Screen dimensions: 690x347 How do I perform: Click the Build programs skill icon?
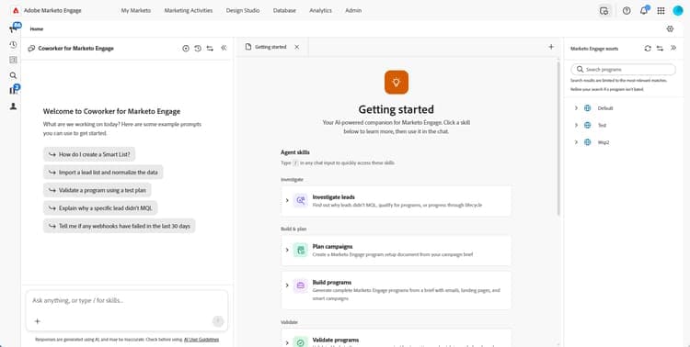point(301,285)
